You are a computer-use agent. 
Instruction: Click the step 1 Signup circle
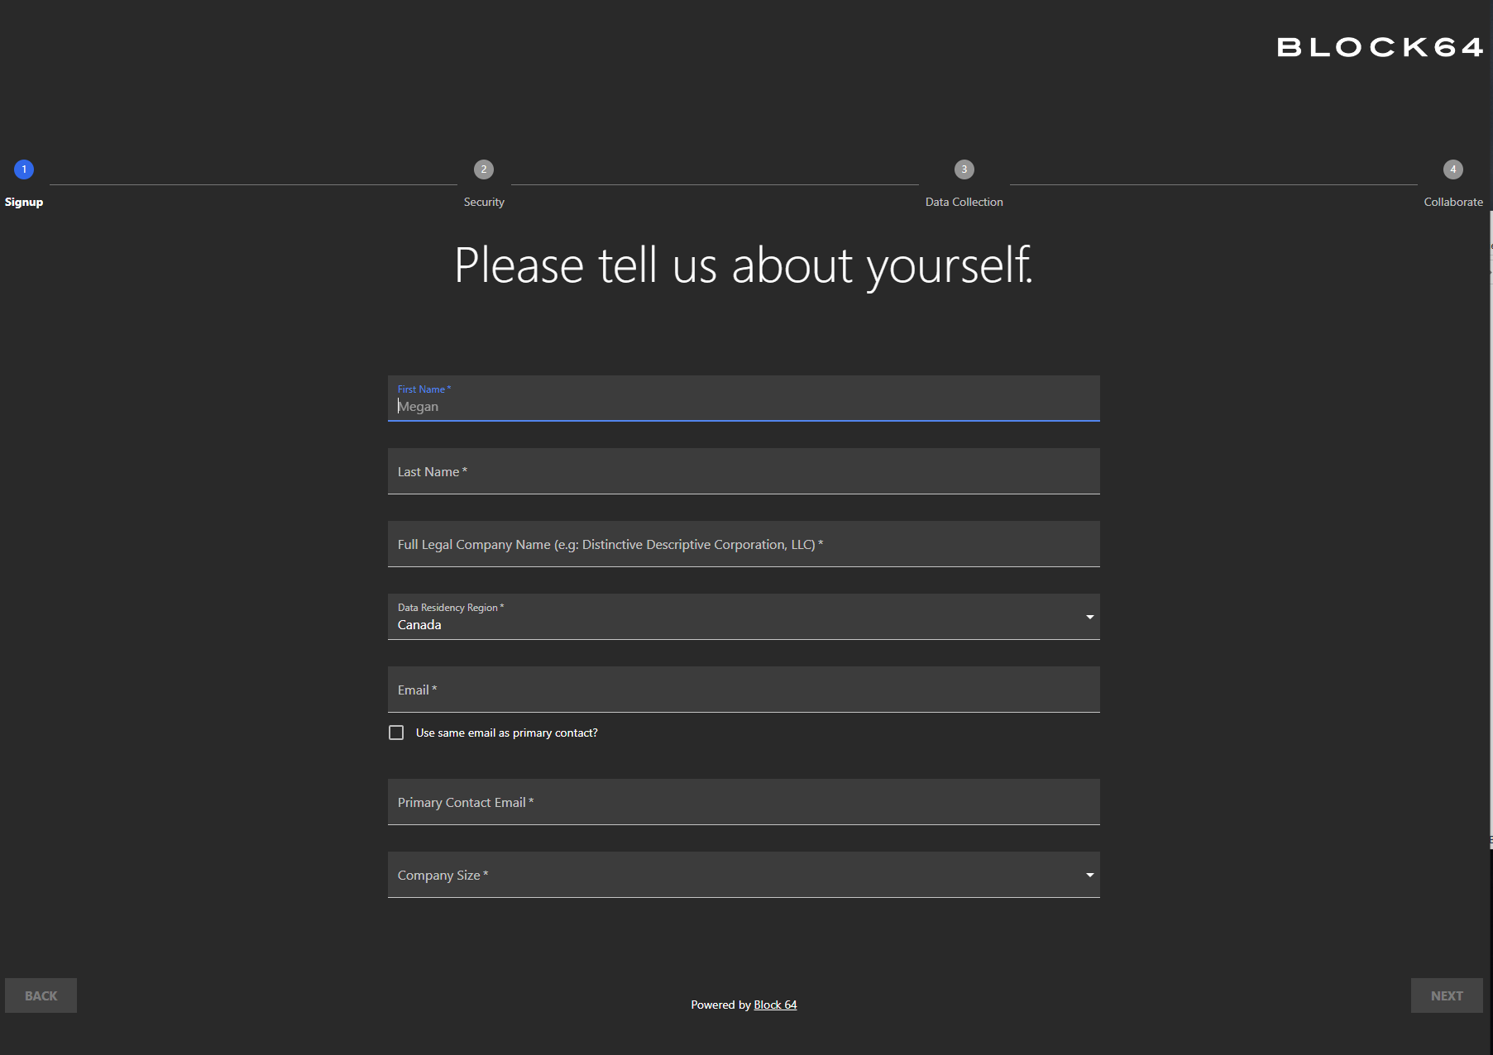(x=24, y=169)
